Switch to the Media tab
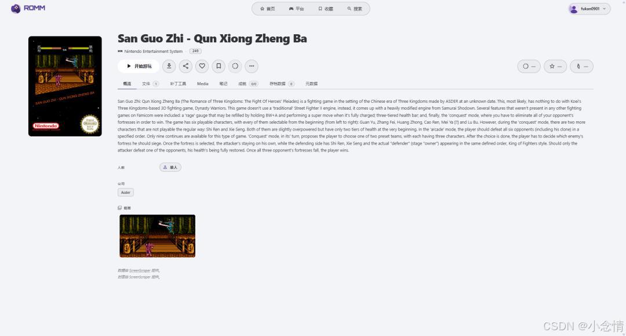 (x=203, y=84)
